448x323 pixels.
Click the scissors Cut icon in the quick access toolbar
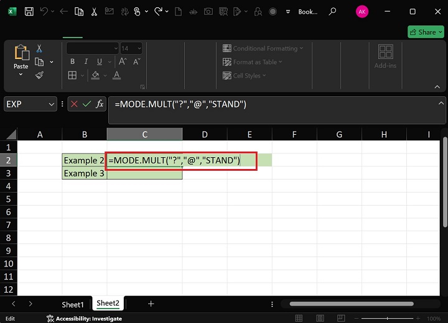[x=94, y=12]
